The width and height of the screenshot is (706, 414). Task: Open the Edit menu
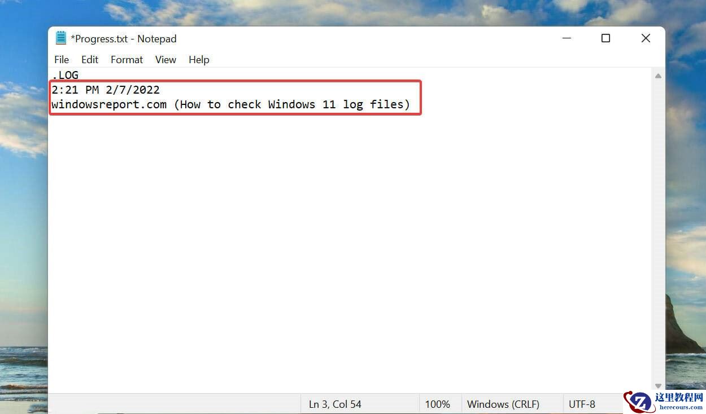(90, 59)
